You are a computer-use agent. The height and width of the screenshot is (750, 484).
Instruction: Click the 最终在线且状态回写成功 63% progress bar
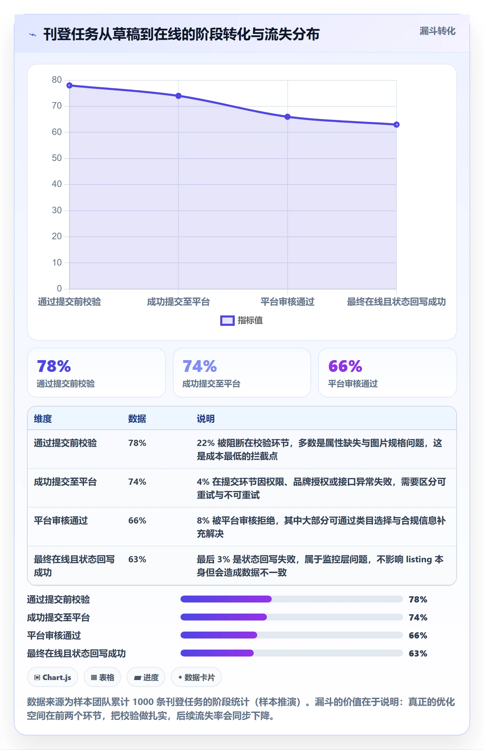(x=292, y=653)
